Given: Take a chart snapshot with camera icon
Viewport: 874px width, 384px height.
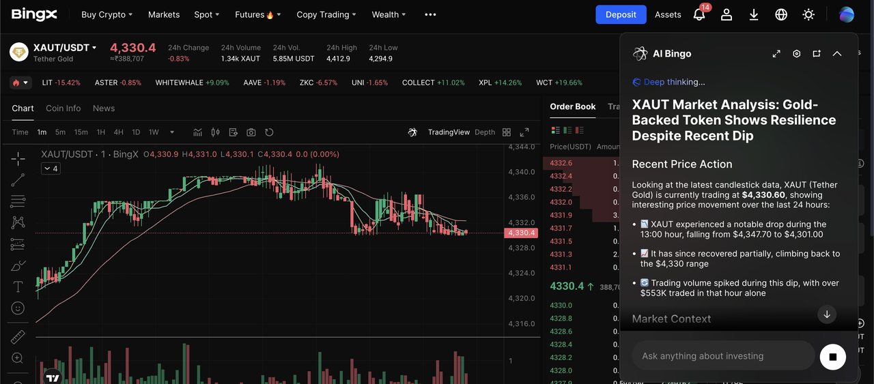Looking at the screenshot, I should pyautogui.click(x=251, y=132).
